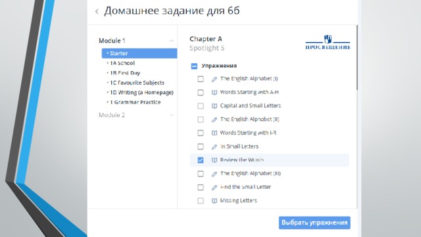Viewport: 421px width, 237px height.
Task: Click pencil icon of Find the Small Letter
Action: click(x=214, y=187)
